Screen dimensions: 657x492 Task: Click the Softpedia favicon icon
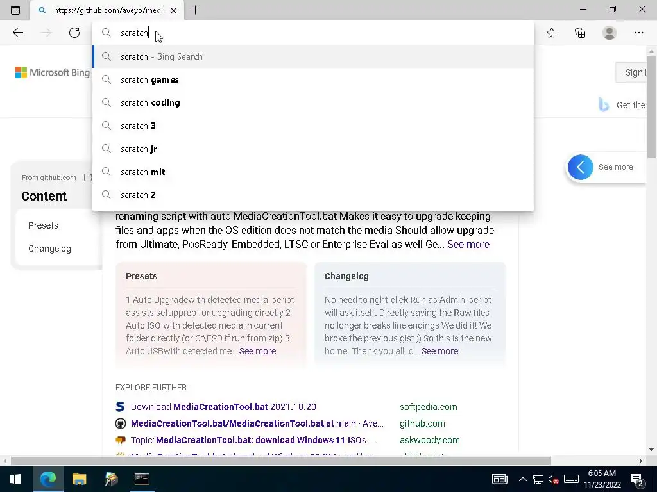120,407
